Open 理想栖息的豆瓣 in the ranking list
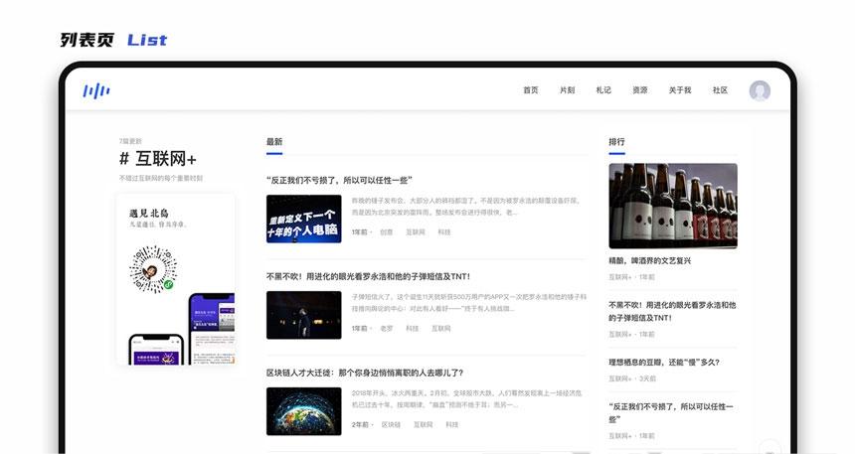 tap(663, 363)
